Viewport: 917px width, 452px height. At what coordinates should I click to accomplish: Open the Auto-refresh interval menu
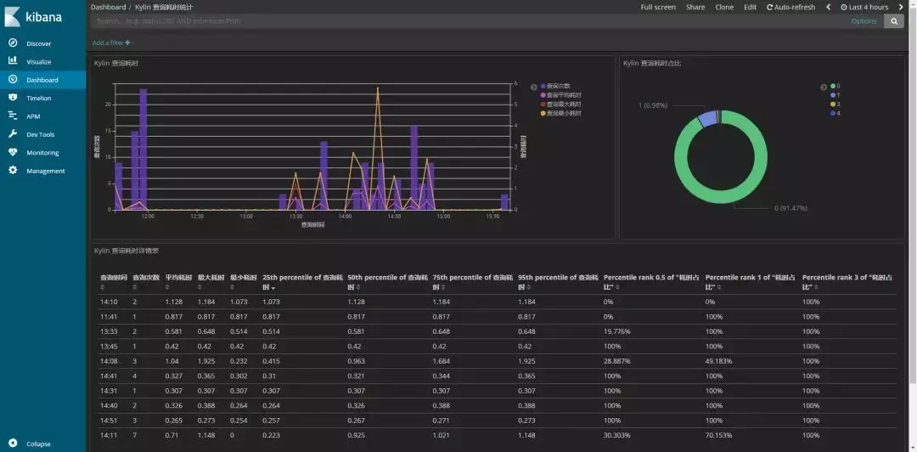point(790,7)
